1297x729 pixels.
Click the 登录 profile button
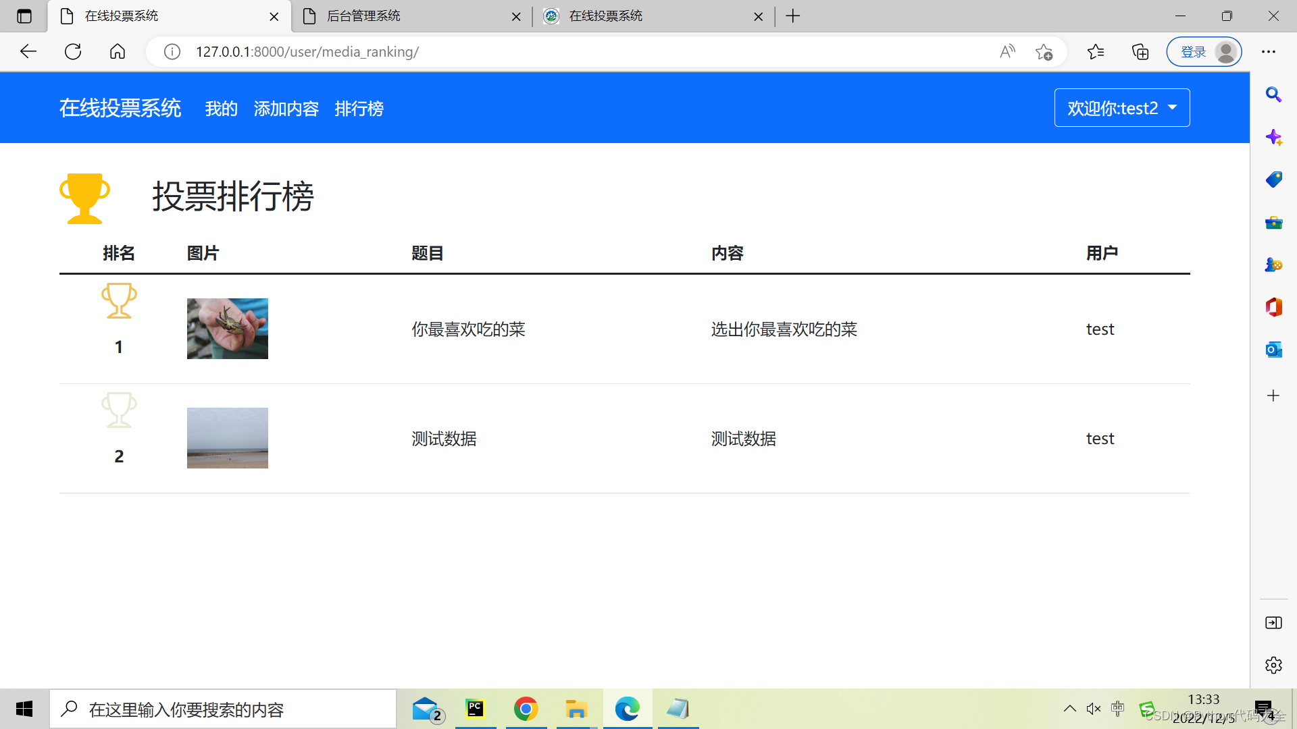pos(1204,52)
